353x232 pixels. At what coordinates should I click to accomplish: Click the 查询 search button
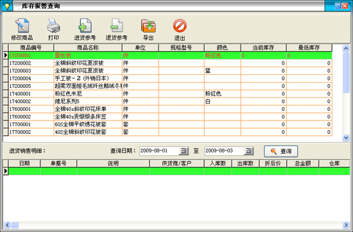pyautogui.click(x=280, y=151)
